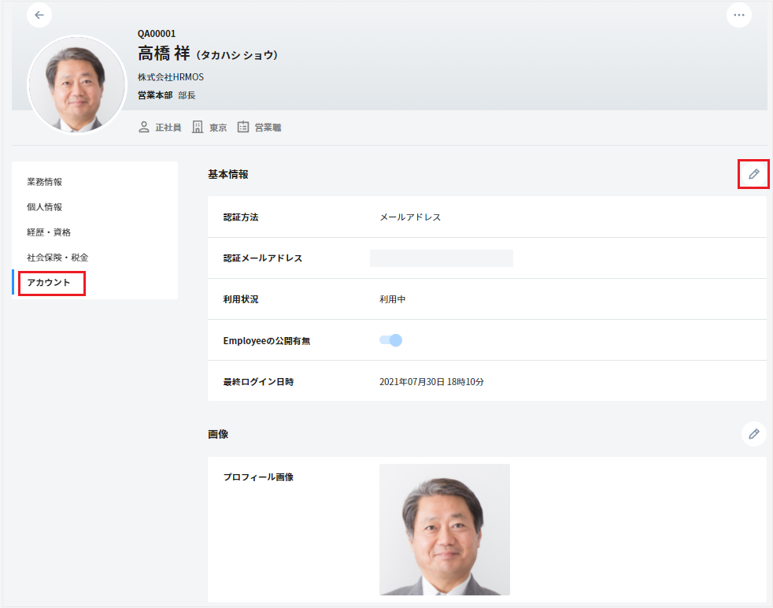Click the person icon beside 正社員
773x608 pixels.
144,127
